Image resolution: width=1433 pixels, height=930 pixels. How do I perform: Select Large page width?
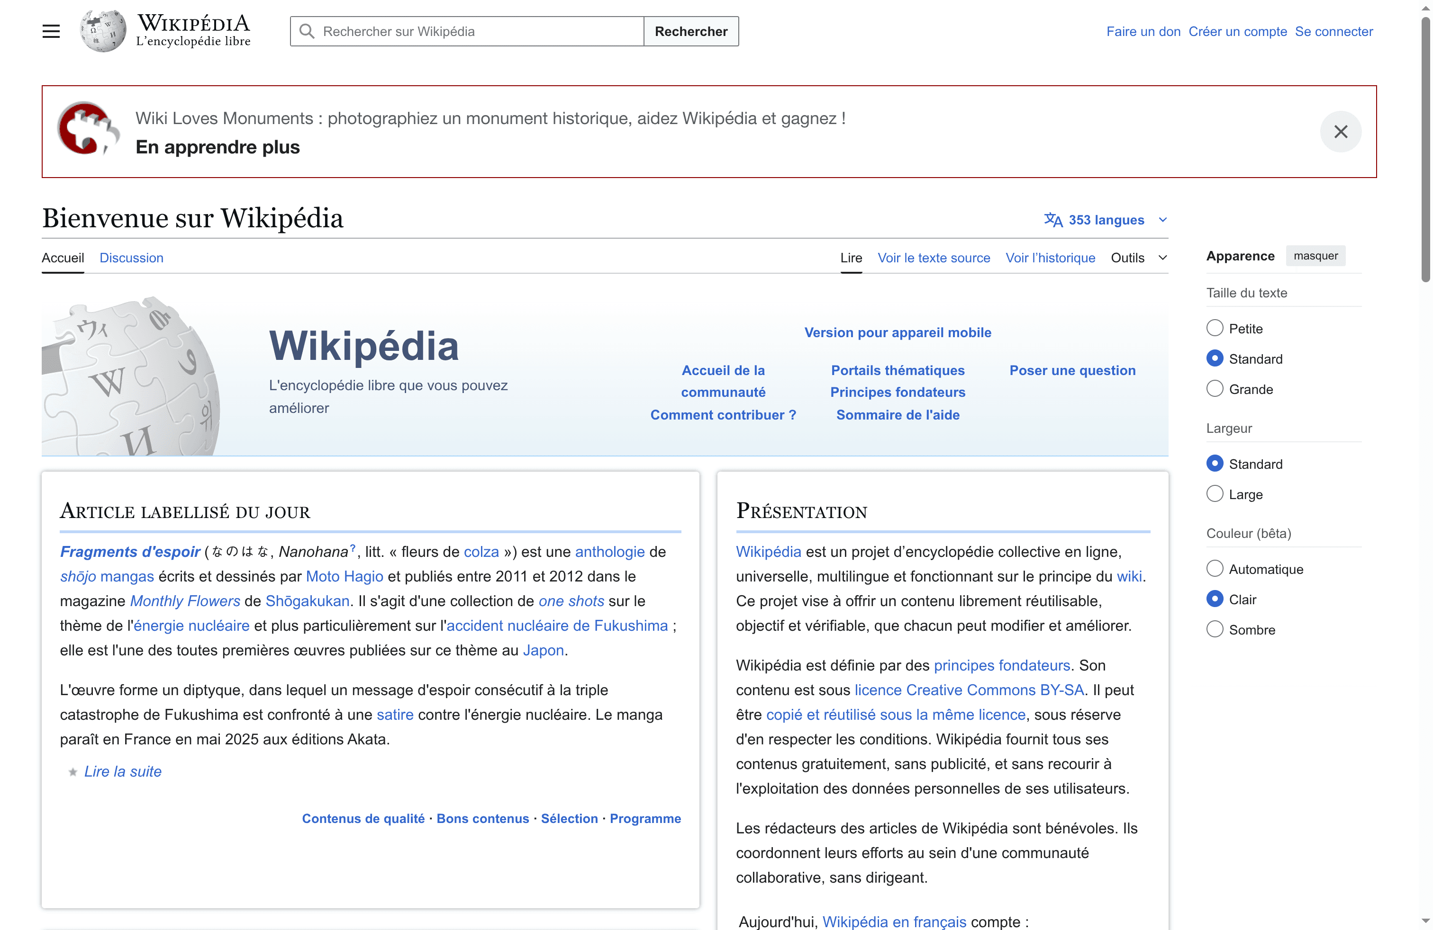click(x=1215, y=493)
